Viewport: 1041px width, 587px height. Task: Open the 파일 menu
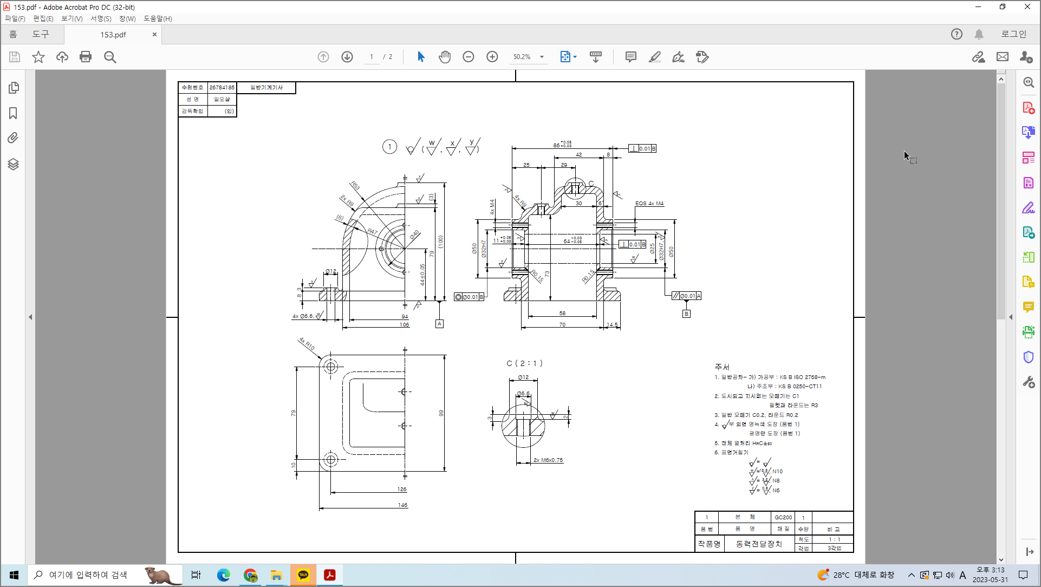click(x=15, y=18)
